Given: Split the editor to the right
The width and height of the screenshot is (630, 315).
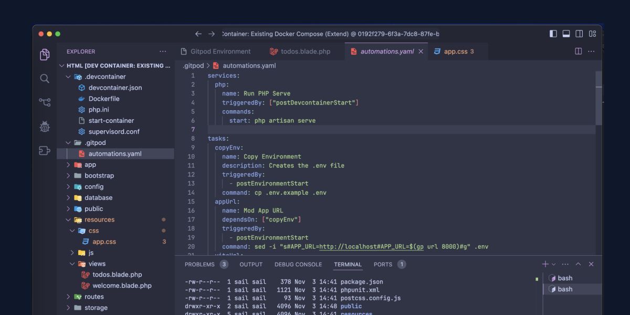Looking at the screenshot, I should tap(579, 51).
